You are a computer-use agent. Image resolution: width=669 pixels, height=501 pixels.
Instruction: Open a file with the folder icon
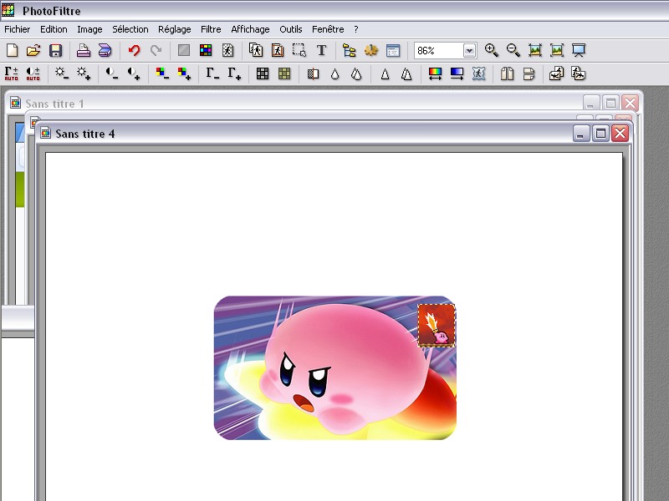pos(33,51)
